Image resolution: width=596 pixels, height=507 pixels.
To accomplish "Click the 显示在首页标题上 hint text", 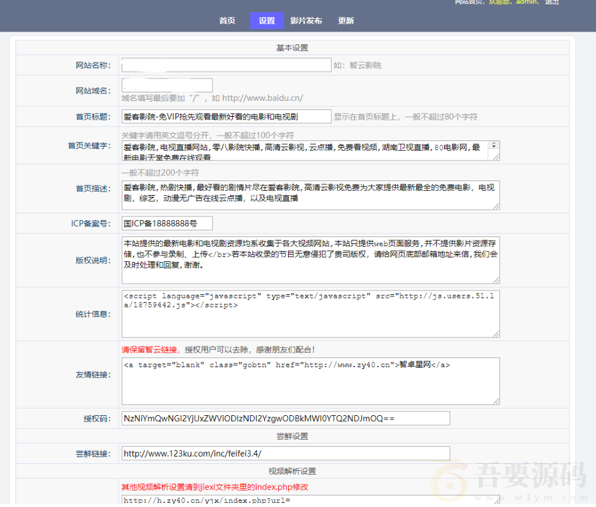I will click(x=406, y=117).
